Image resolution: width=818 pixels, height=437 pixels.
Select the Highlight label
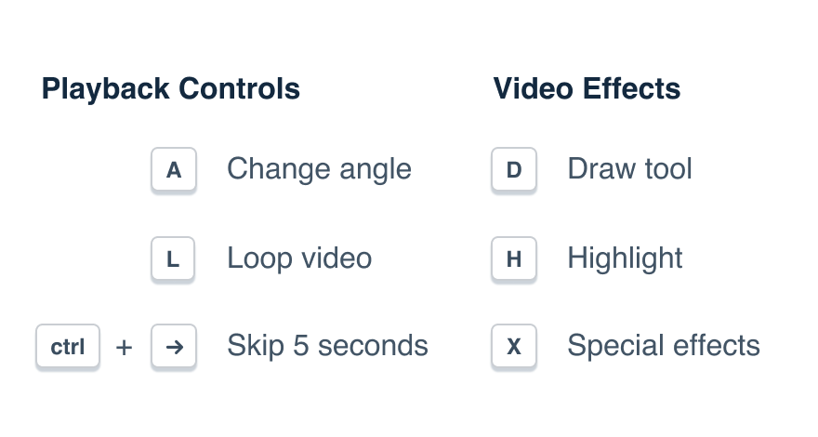pos(625,258)
